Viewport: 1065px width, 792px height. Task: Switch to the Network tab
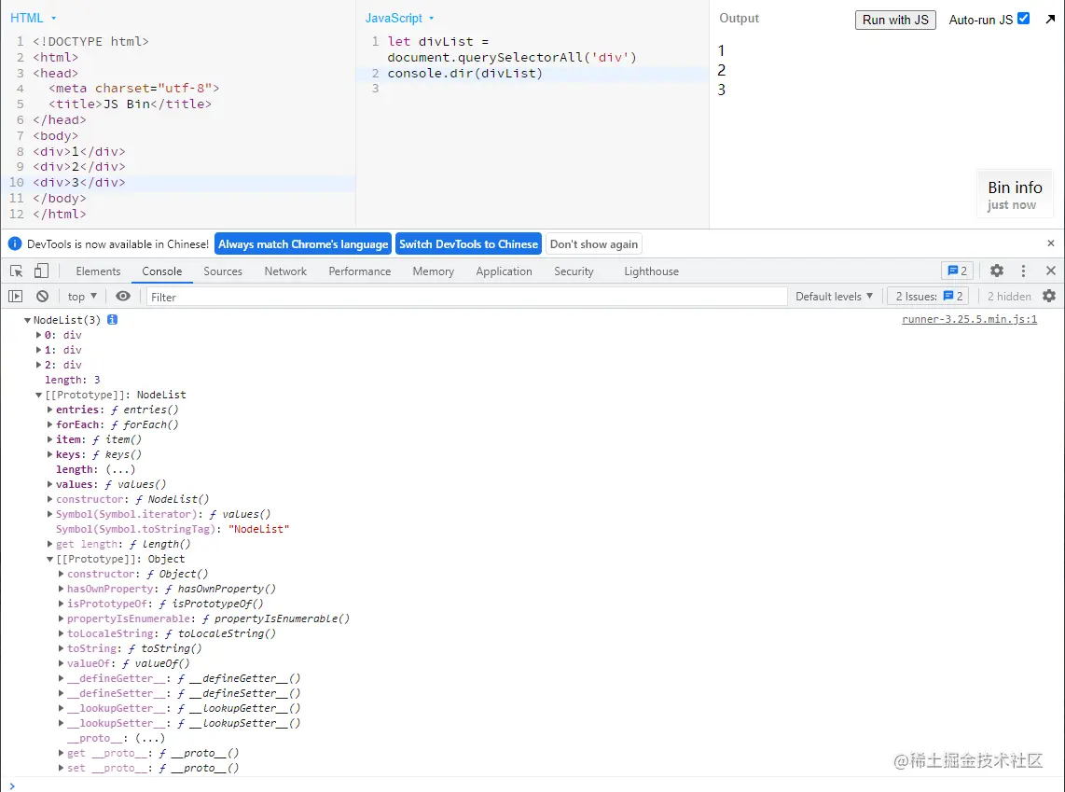click(285, 271)
